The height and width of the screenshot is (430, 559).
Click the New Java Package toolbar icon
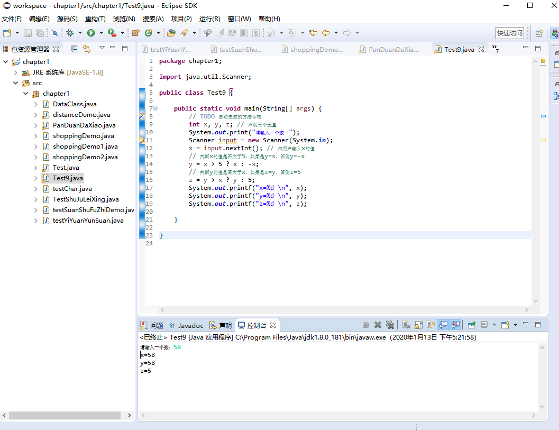coord(135,33)
